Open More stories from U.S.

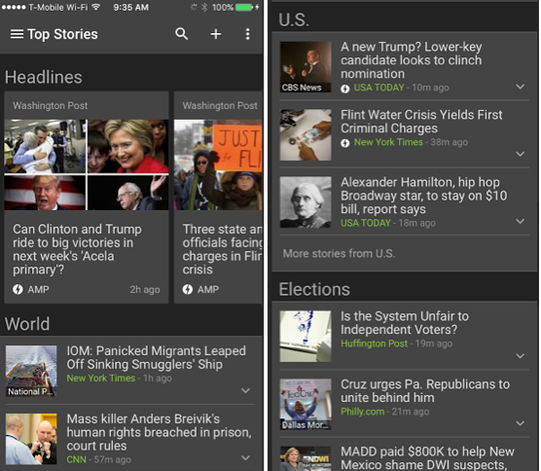(x=339, y=254)
